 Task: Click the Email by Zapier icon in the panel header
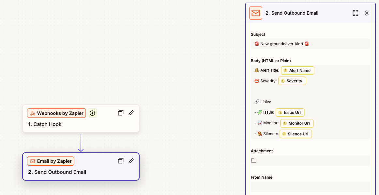tap(256, 13)
